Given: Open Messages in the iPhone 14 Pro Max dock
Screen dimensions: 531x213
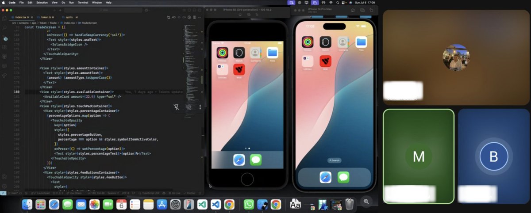Looking at the screenshot, I should coord(343,177).
